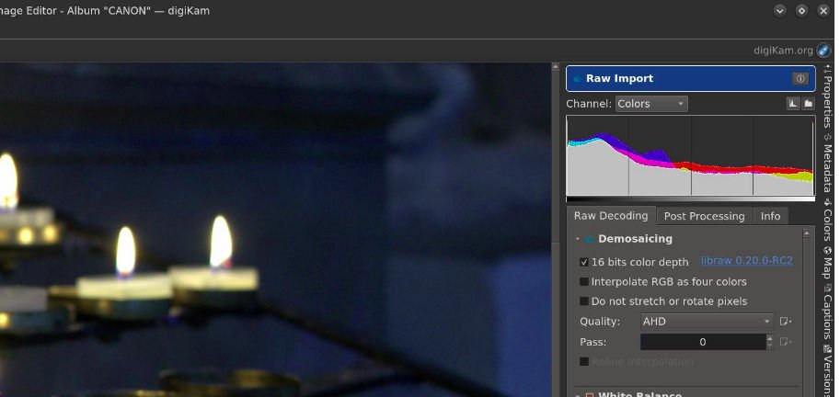Click the Raw Import info button
Screen dimensions: 840x397
(x=800, y=79)
